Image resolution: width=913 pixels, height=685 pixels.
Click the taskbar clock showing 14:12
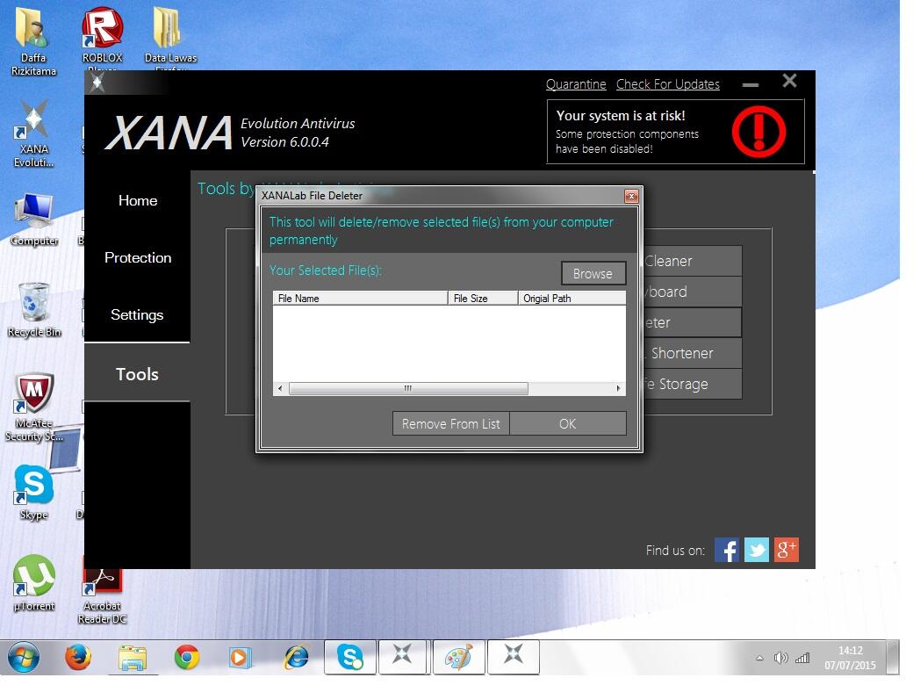(850, 658)
